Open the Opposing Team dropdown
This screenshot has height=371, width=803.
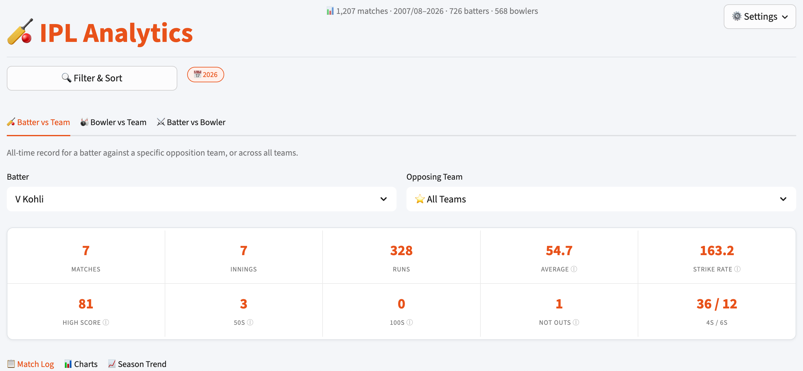[x=601, y=199]
